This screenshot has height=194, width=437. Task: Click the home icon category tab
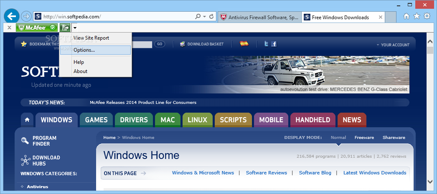27,120
